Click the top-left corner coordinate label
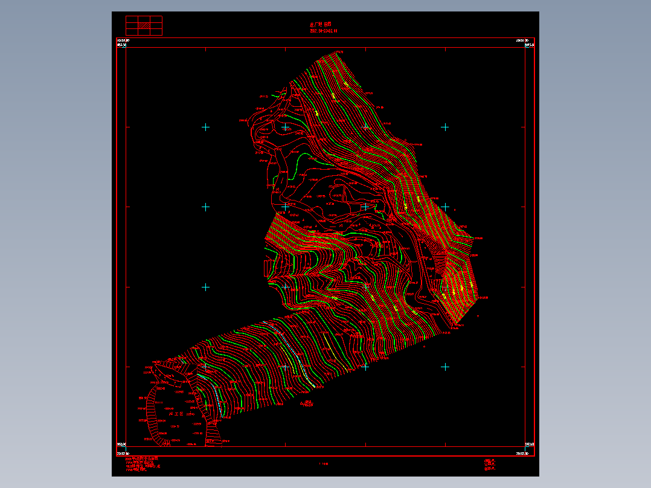The image size is (651, 488). tap(123, 40)
